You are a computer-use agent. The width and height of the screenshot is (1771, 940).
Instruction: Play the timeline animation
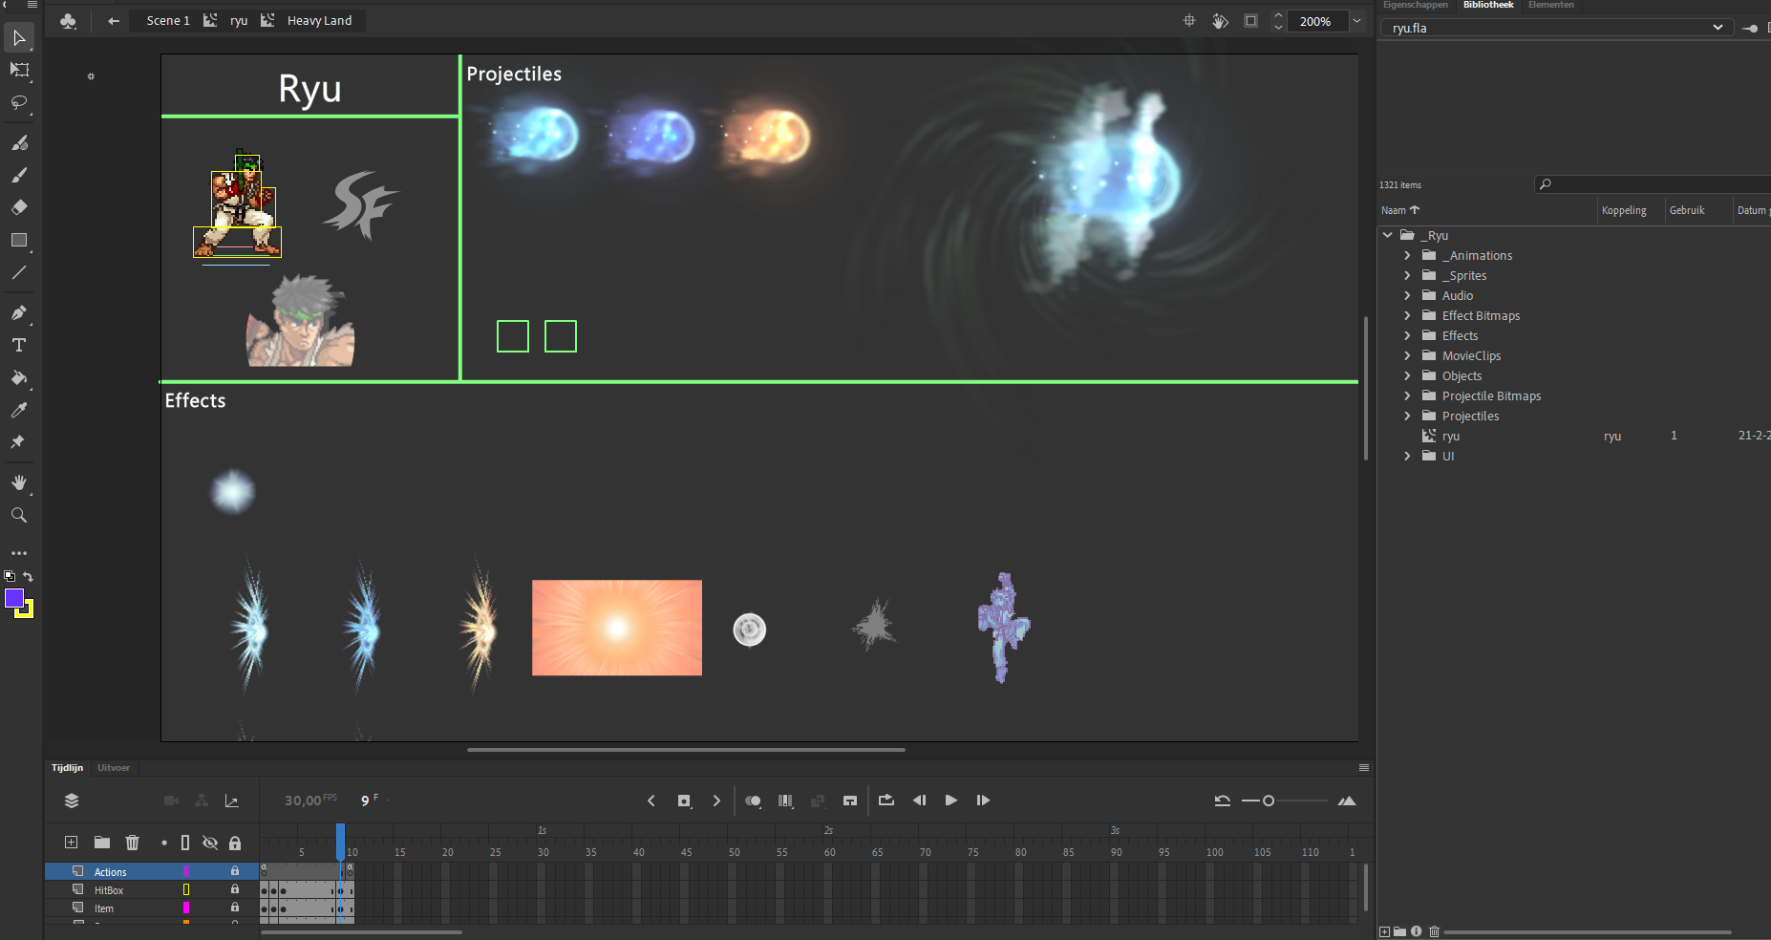pos(950,801)
